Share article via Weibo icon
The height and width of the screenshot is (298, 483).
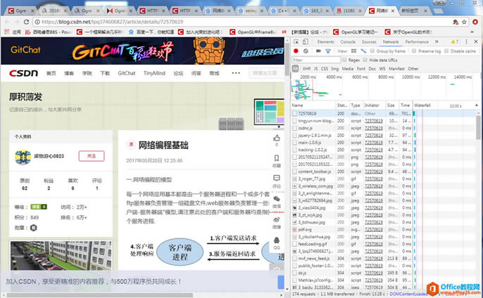pyautogui.click(x=277, y=220)
